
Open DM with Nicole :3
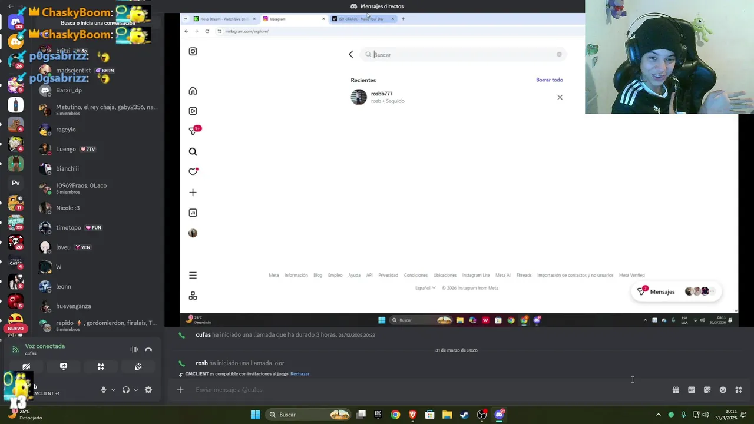coord(99,208)
